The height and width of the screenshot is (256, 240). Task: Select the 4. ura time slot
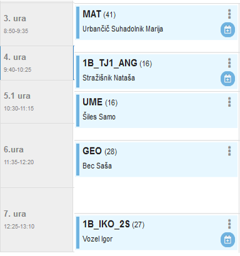tap(37, 63)
